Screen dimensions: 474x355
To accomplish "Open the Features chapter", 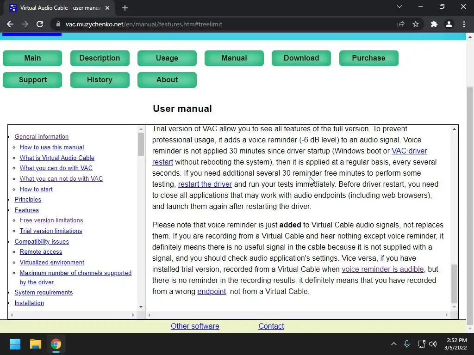I will click(26, 210).
